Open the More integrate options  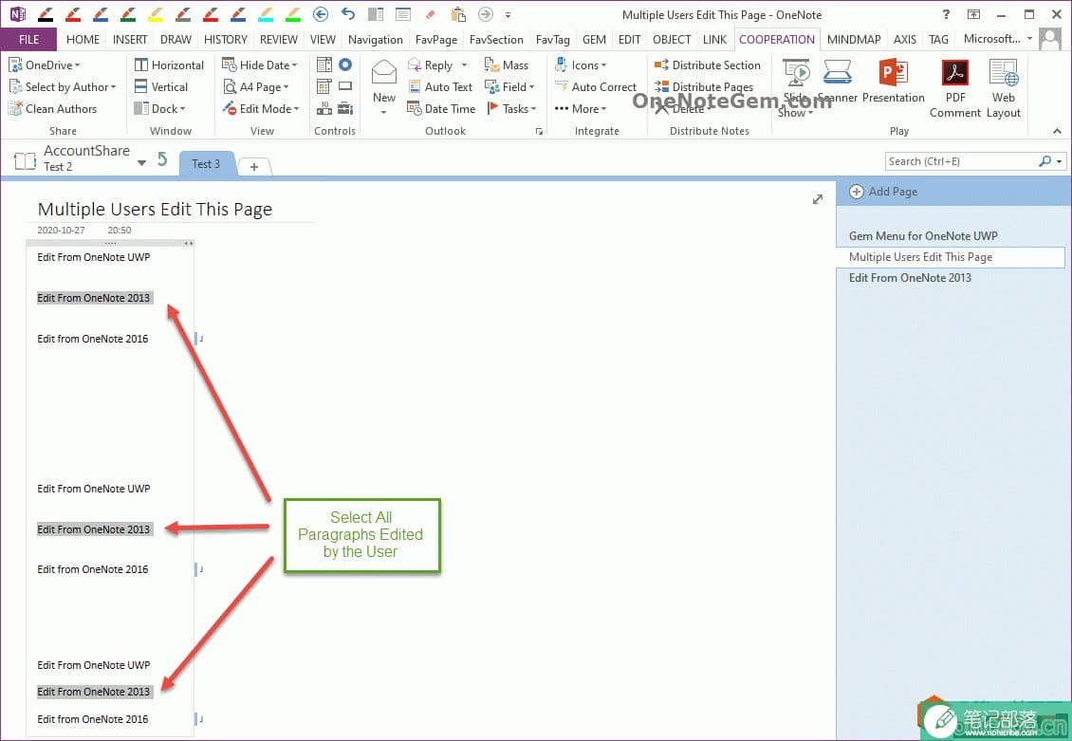581,109
